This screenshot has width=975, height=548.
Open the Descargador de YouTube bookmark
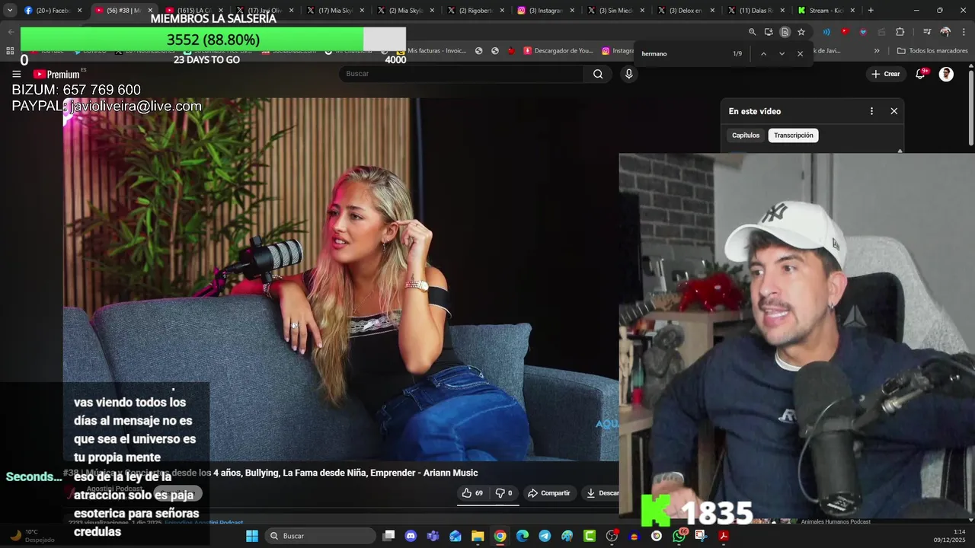558,51
